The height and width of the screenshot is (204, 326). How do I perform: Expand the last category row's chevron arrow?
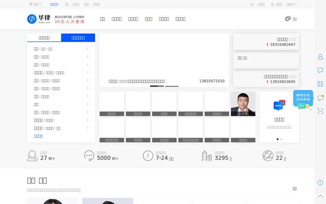point(87,128)
